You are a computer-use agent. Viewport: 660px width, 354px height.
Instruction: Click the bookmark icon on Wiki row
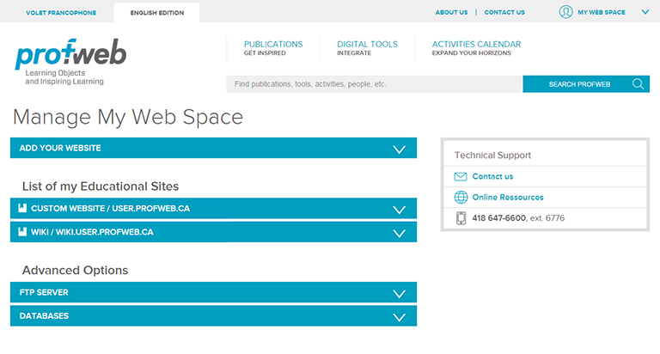click(x=22, y=231)
